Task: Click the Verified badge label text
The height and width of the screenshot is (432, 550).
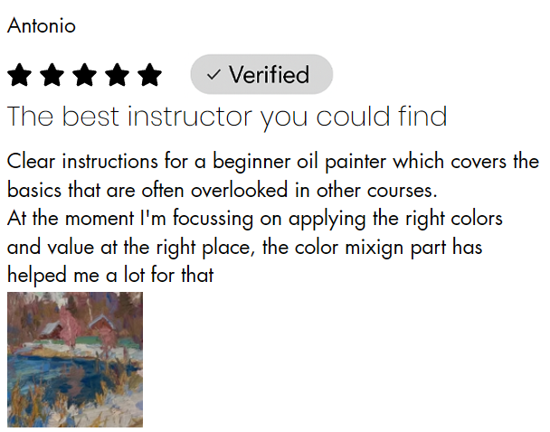Action: 269,75
